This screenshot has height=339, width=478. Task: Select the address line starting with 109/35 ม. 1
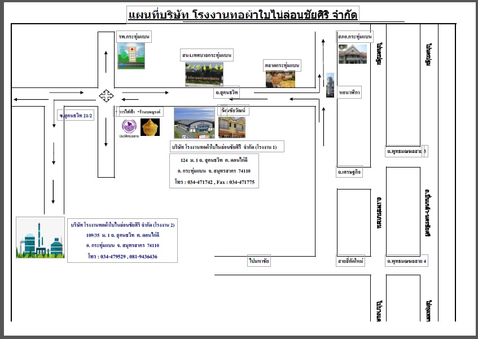(x=122, y=235)
